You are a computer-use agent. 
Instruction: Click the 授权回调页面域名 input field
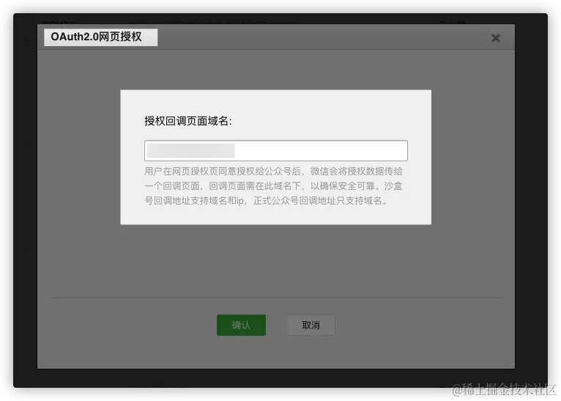276,150
